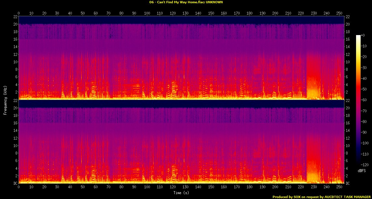372x199 pixels.
Task: Click the dark band above 20 kHz in upper channel
Action: [x=181, y=19]
